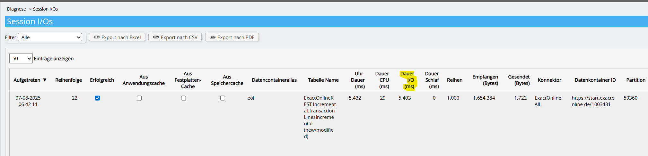
Task: Click the Konnektor column header
Action: click(549, 80)
